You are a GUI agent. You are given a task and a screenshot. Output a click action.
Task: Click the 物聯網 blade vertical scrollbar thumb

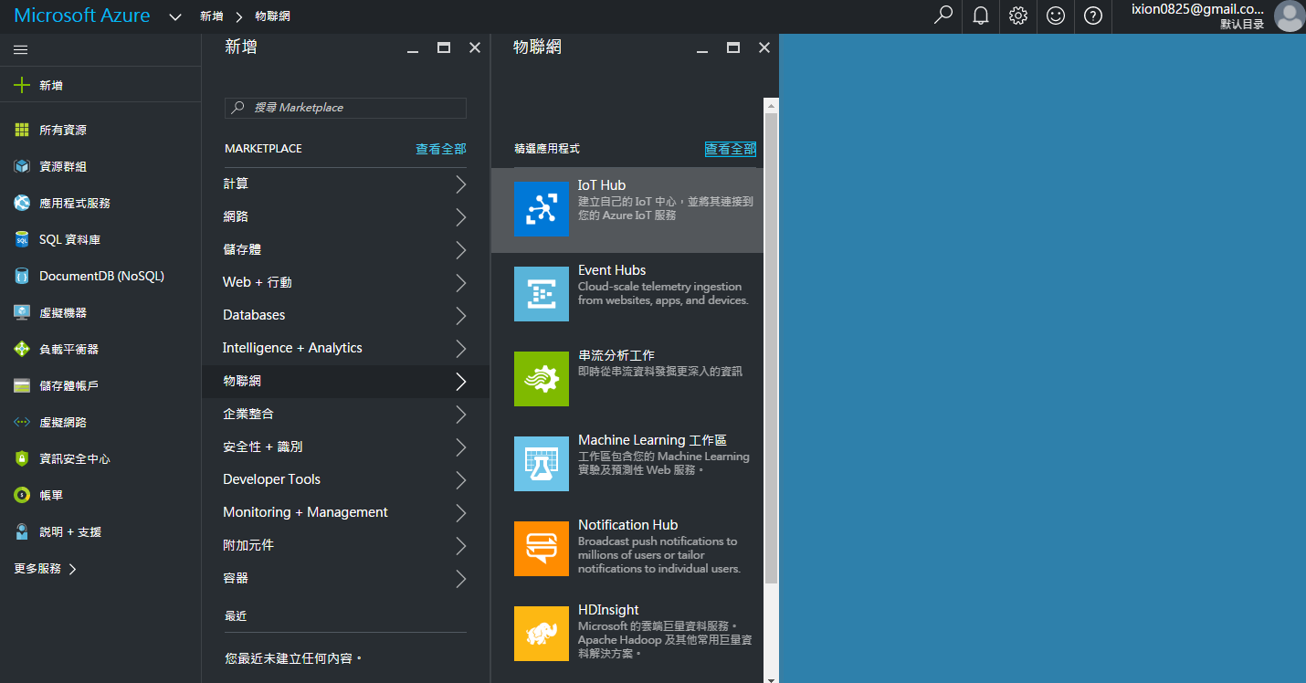pos(771,349)
